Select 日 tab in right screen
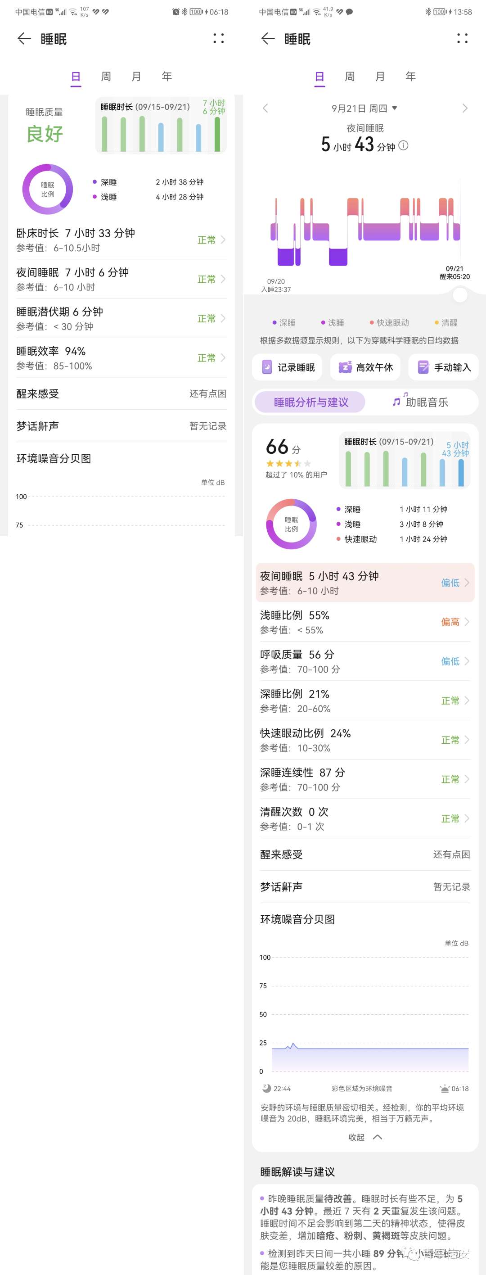The height and width of the screenshot is (1275, 486). click(x=319, y=77)
